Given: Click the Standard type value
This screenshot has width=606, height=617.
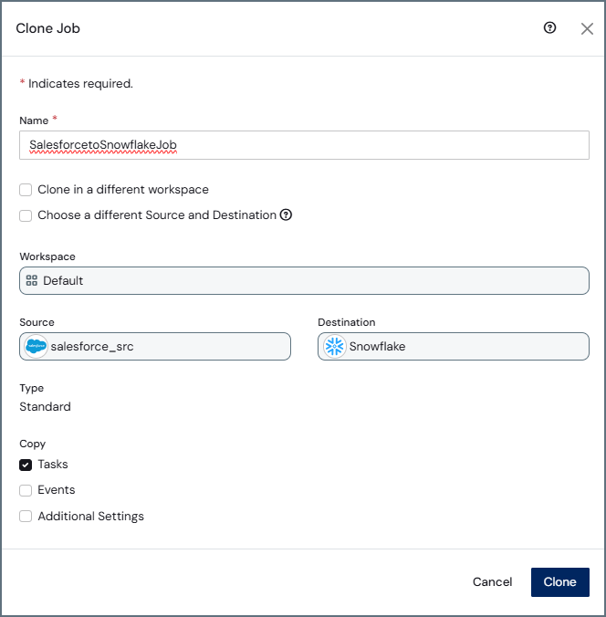Looking at the screenshot, I should [46, 406].
